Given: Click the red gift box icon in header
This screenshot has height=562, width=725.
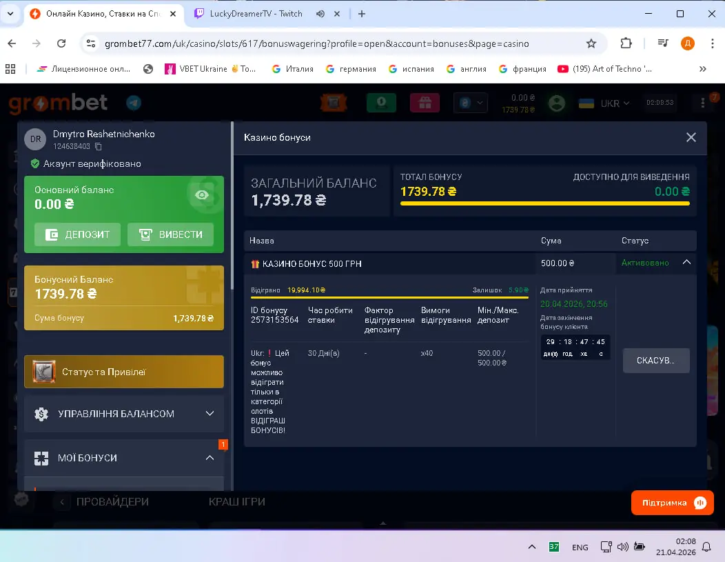Looking at the screenshot, I should pyautogui.click(x=425, y=103).
